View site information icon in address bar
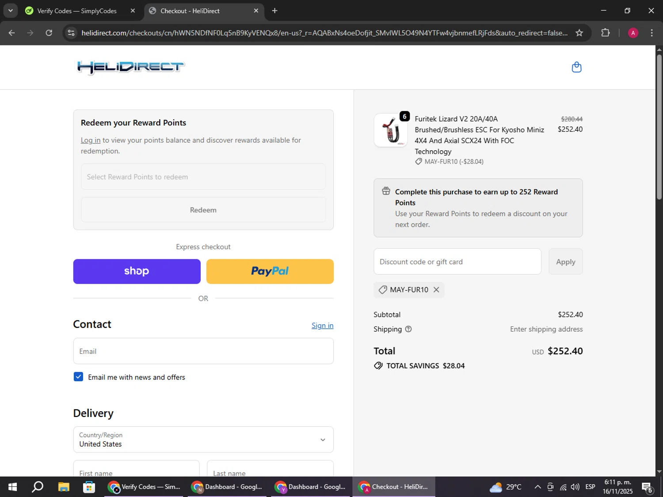Screen dimensions: 663x497 pyautogui.click(x=71, y=33)
